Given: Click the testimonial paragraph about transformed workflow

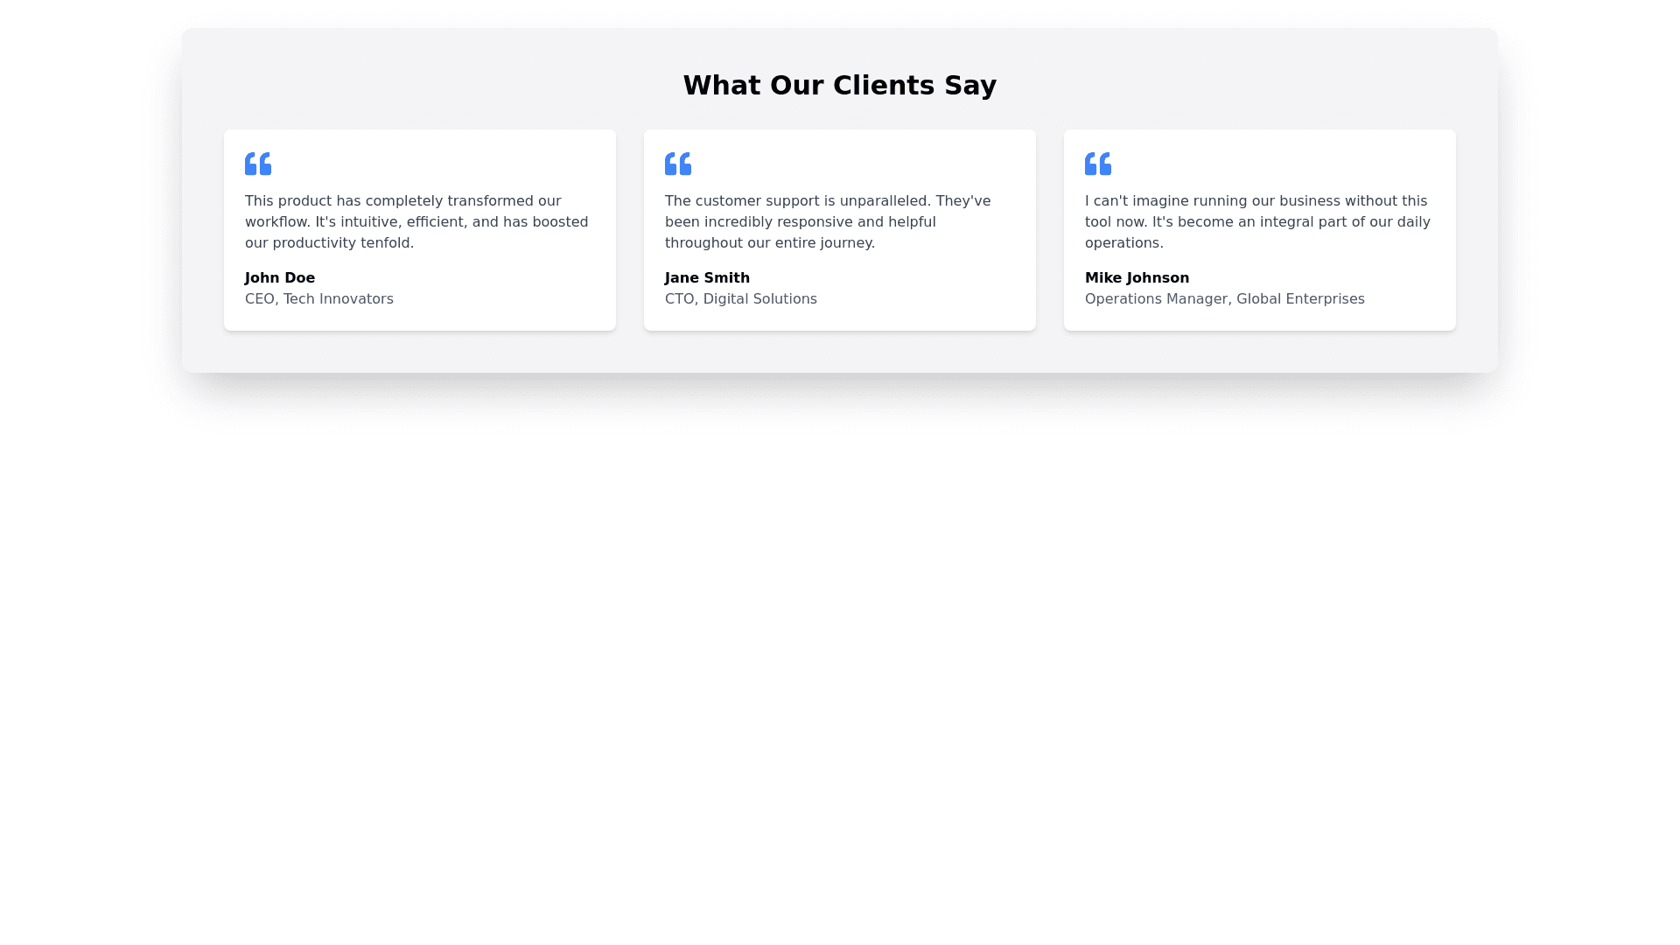Looking at the screenshot, I should [416, 222].
